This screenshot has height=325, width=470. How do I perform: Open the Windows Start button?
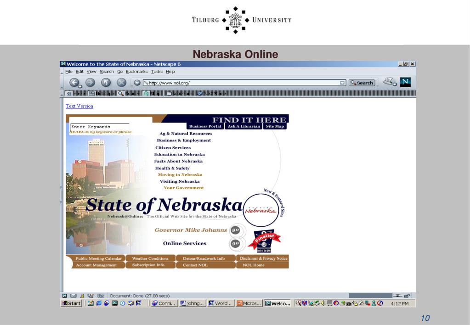tap(71, 303)
